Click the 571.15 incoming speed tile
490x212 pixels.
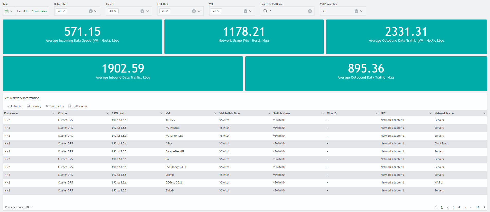coord(82,37)
